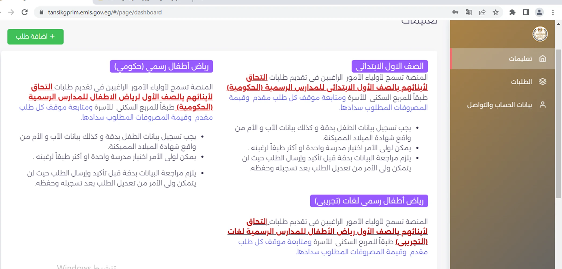Viewport: 562px width, 269px height.
Task: Toggle the browser side panel icon
Action: point(526,12)
